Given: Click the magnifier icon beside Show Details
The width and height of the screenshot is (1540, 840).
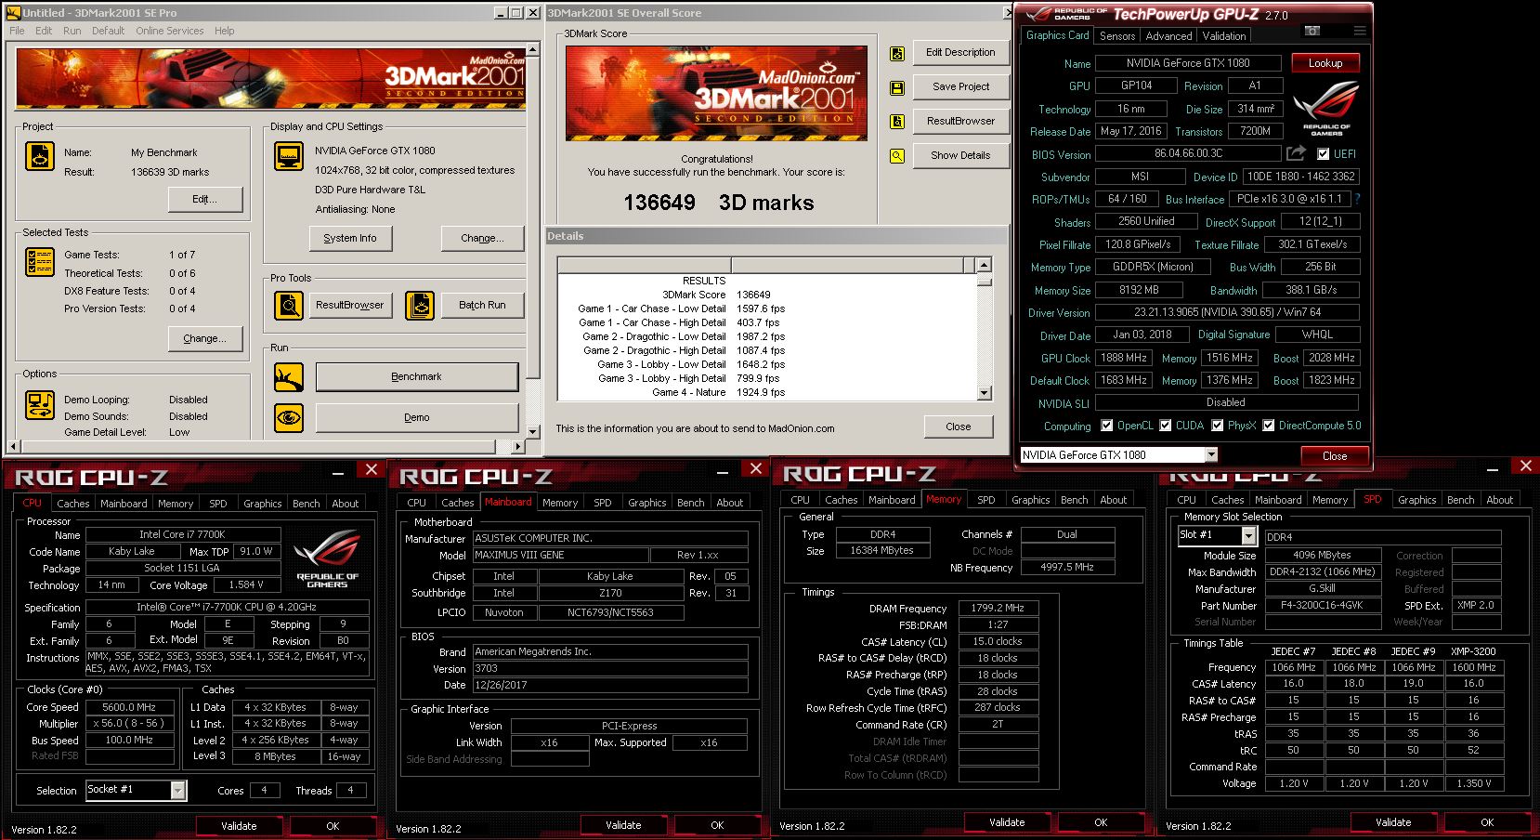Looking at the screenshot, I should 897,156.
